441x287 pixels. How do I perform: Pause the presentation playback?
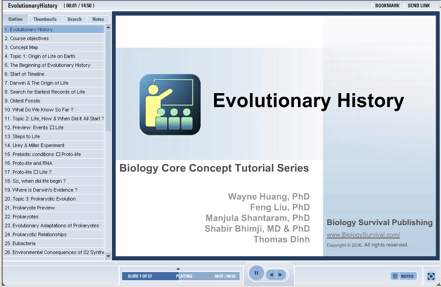pyautogui.click(x=256, y=273)
